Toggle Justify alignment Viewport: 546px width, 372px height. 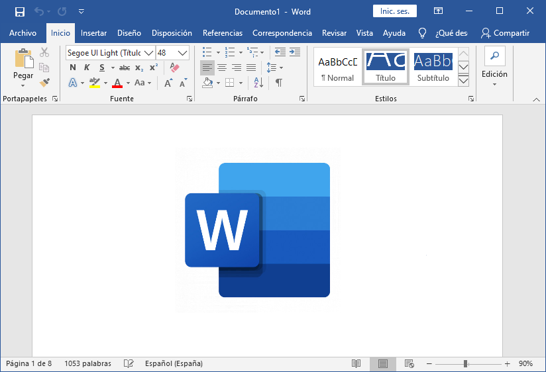click(251, 68)
